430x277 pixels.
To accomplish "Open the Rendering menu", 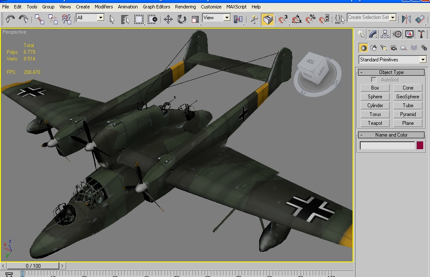I will (x=185, y=7).
